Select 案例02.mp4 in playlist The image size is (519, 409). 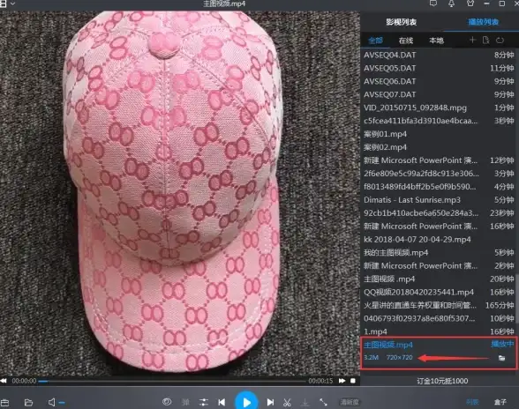point(439,147)
